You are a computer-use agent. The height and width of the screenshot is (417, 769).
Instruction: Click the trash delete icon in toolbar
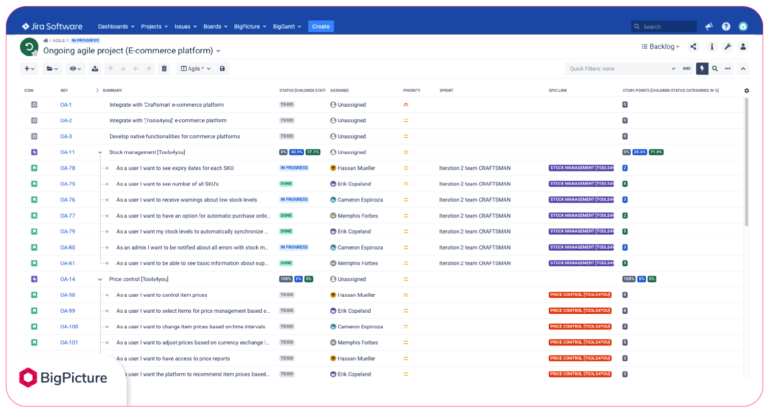pyautogui.click(x=164, y=69)
